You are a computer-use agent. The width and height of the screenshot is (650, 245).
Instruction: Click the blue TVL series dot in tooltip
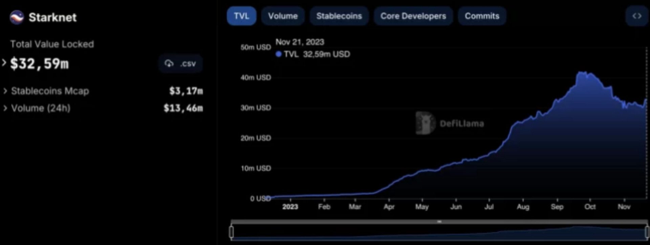tap(279, 54)
